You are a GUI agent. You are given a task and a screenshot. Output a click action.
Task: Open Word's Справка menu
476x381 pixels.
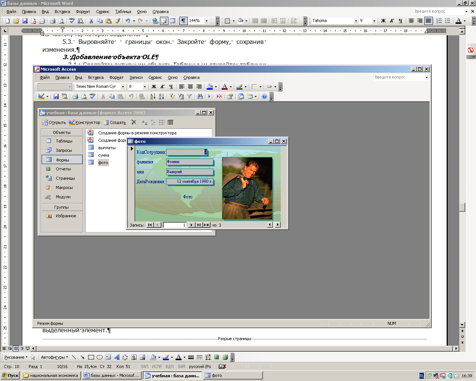[160, 12]
